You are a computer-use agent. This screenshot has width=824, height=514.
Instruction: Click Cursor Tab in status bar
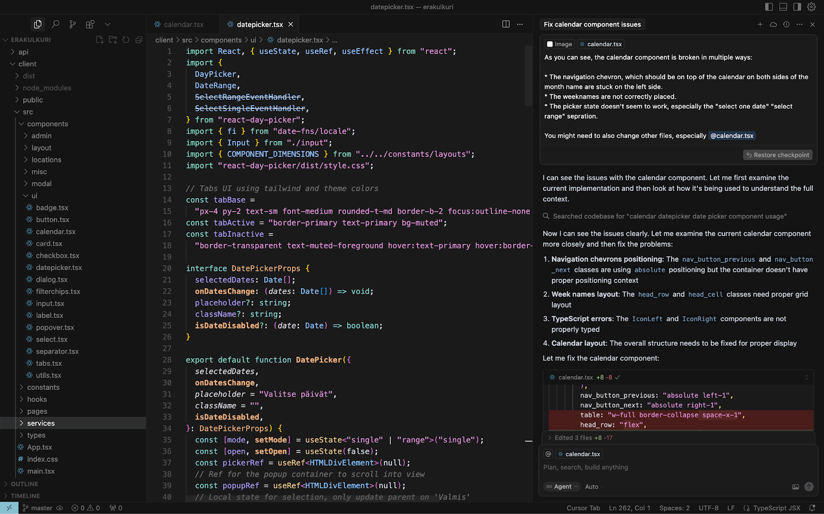[x=583, y=508]
